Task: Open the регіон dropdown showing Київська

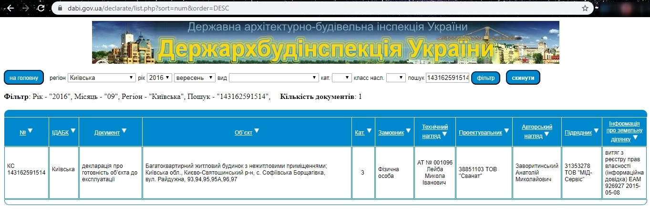Action: click(x=102, y=78)
